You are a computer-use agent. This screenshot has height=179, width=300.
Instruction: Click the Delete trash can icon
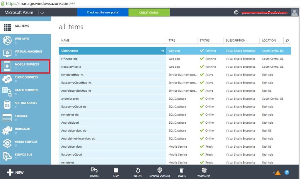tap(182, 170)
